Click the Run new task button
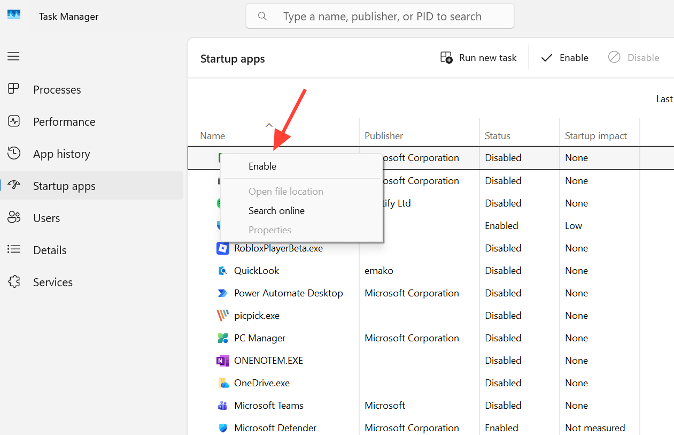 tap(478, 58)
